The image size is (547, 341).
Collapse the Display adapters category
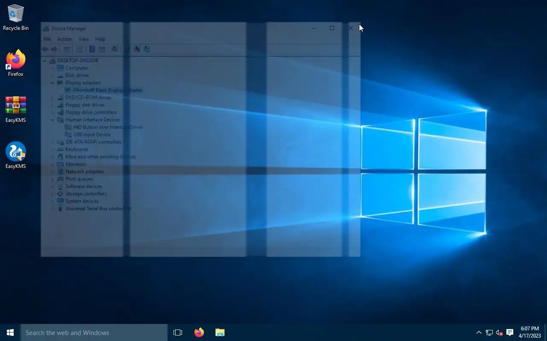pos(53,83)
